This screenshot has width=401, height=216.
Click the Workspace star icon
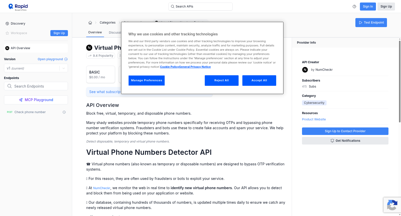coord(7,33)
